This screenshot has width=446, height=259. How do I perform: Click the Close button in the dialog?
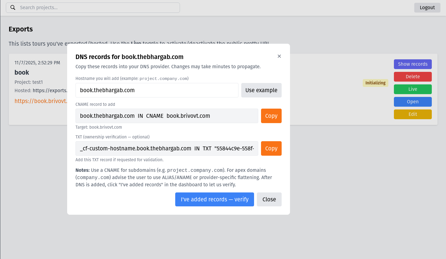coord(269,199)
